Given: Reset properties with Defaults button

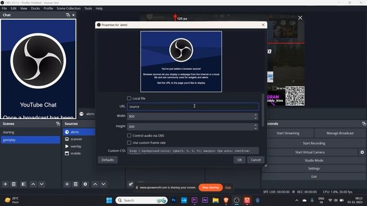Looking at the screenshot, I should (x=108, y=160).
